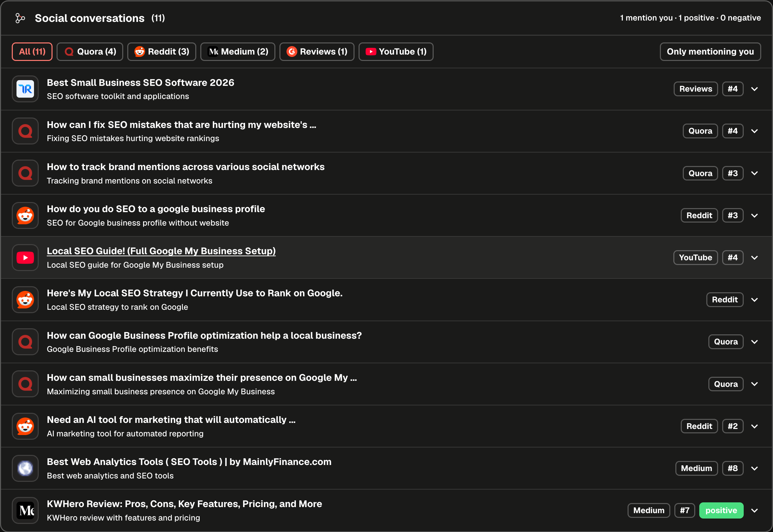Open How to track brand mentions title
The width and height of the screenshot is (773, 532).
pyautogui.click(x=186, y=167)
